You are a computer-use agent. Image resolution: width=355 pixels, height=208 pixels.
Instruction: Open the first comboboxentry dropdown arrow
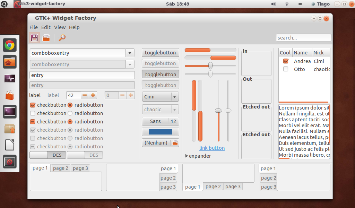(x=130, y=53)
